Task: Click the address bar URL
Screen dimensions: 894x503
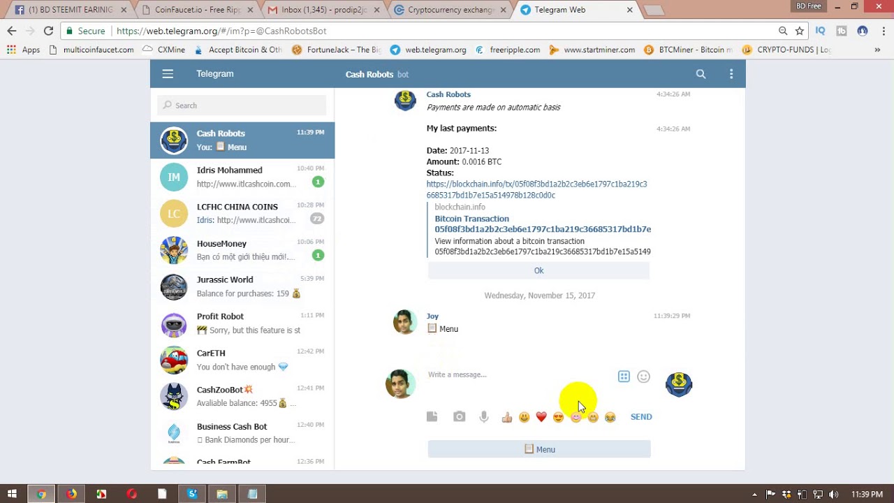Action: pos(221,31)
